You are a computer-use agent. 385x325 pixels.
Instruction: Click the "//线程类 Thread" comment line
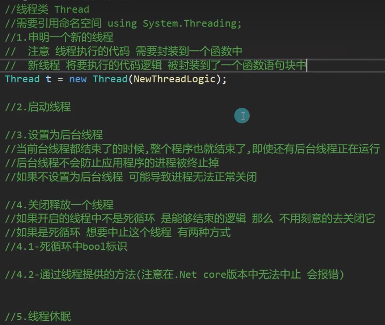[47, 9]
